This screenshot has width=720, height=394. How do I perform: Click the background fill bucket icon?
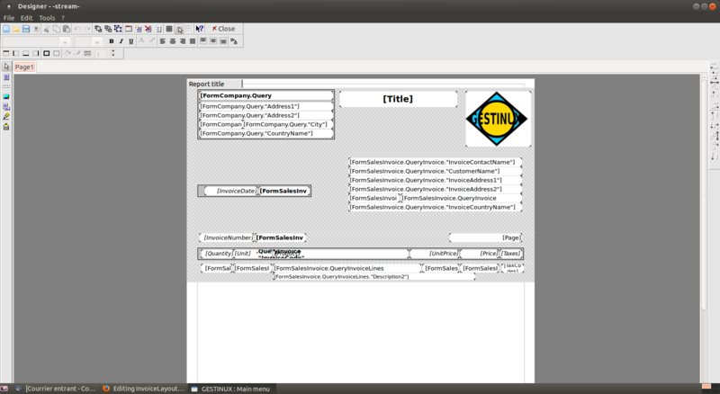click(67, 54)
